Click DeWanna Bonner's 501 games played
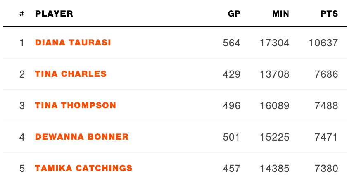Viewport: 347px width, 181px height. [231, 137]
